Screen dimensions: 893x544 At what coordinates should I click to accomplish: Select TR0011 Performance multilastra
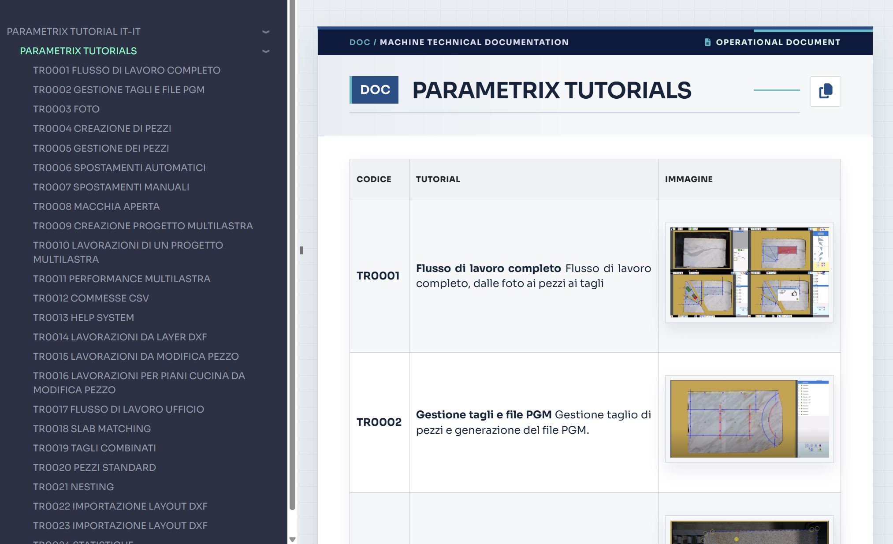(x=122, y=279)
